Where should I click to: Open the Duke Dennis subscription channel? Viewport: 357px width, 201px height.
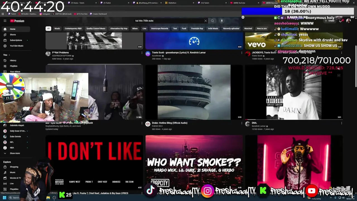(15, 137)
